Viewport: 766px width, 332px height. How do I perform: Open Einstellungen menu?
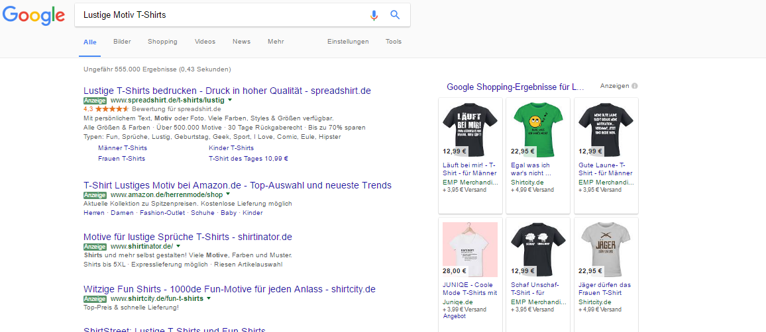click(348, 42)
